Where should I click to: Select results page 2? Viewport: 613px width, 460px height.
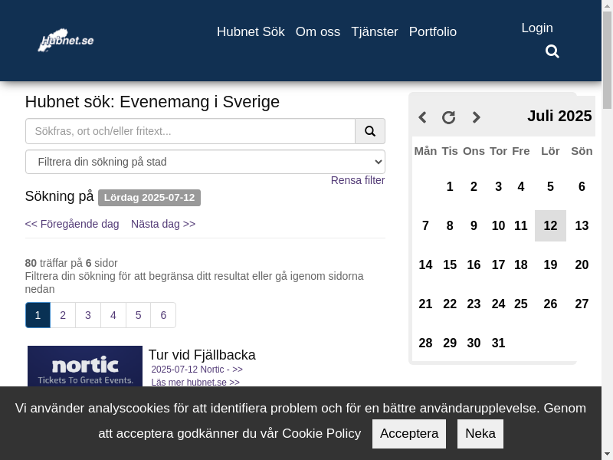pyautogui.click(x=63, y=315)
